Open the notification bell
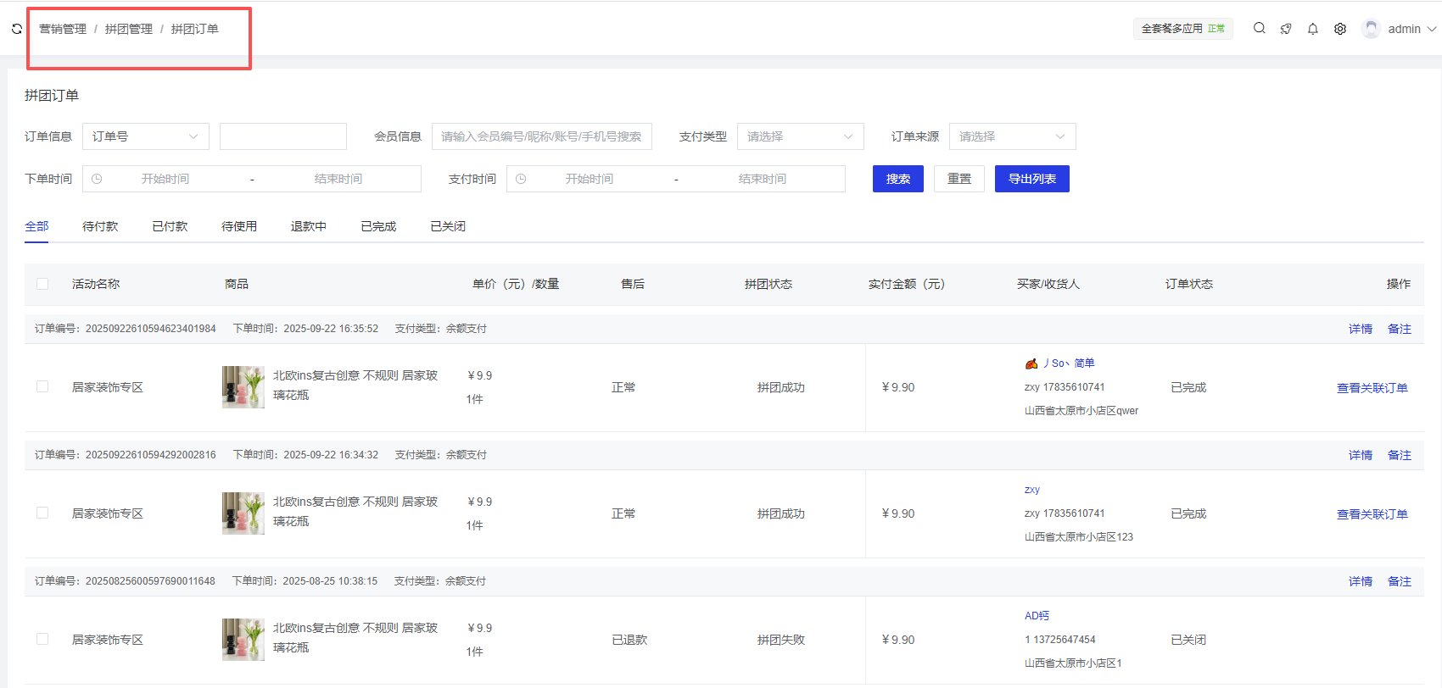Viewport: 1442px width, 688px height. 1313,29
